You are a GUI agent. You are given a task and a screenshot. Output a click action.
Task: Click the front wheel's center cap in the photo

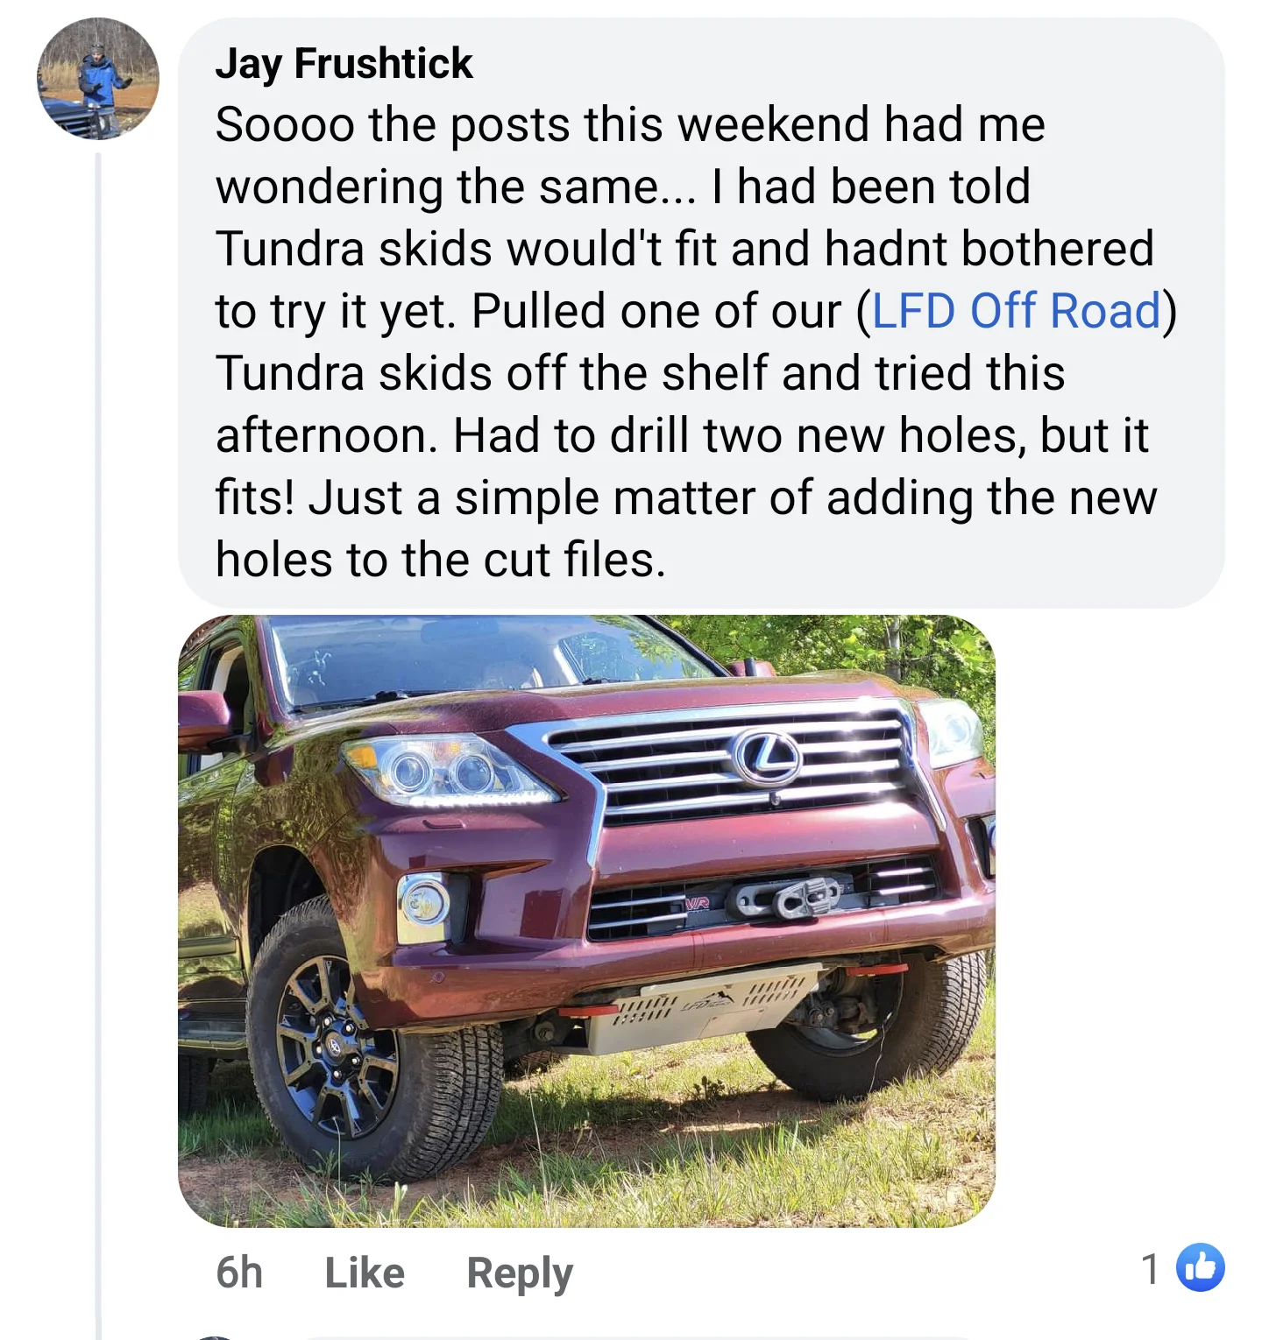click(x=334, y=1046)
